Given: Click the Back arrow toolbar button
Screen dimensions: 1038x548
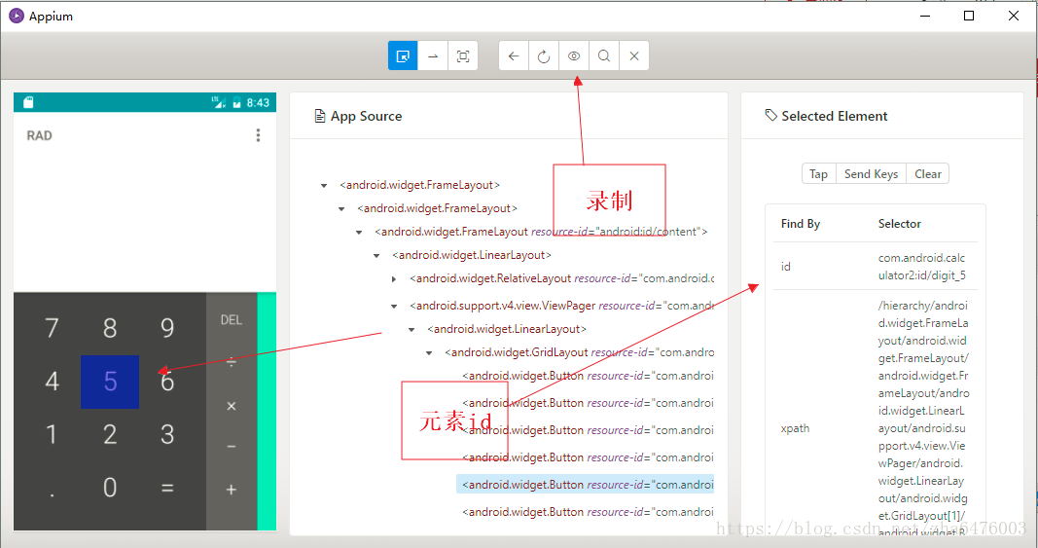Looking at the screenshot, I should pos(514,55).
